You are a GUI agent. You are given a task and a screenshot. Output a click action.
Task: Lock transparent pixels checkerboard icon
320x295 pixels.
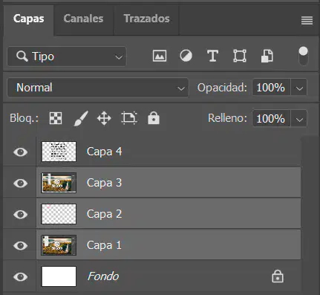(x=56, y=118)
